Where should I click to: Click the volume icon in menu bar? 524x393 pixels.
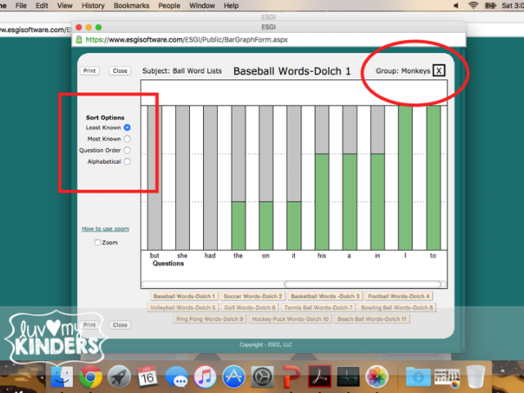pyautogui.click(x=456, y=6)
